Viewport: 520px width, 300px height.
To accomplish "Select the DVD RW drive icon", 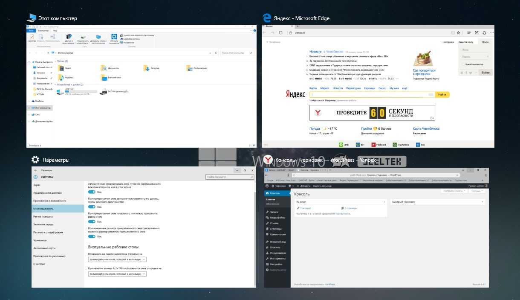I will coord(103,91).
